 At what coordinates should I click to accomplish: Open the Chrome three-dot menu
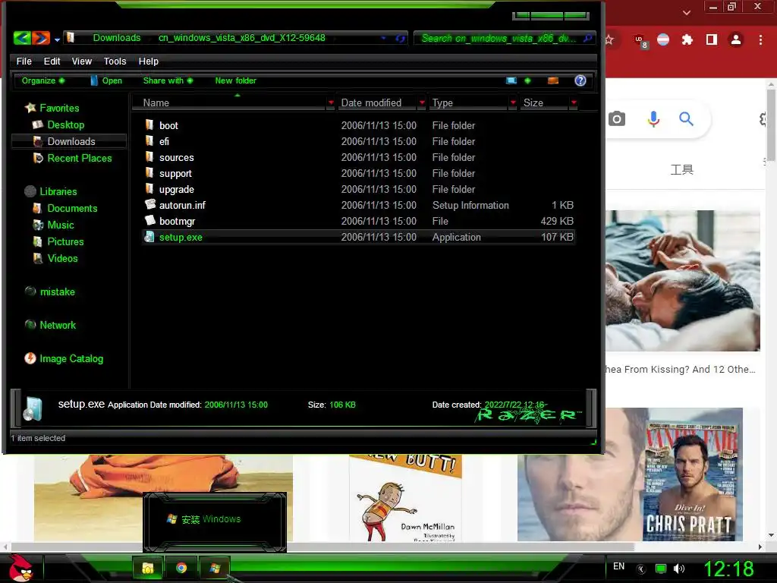coord(760,39)
